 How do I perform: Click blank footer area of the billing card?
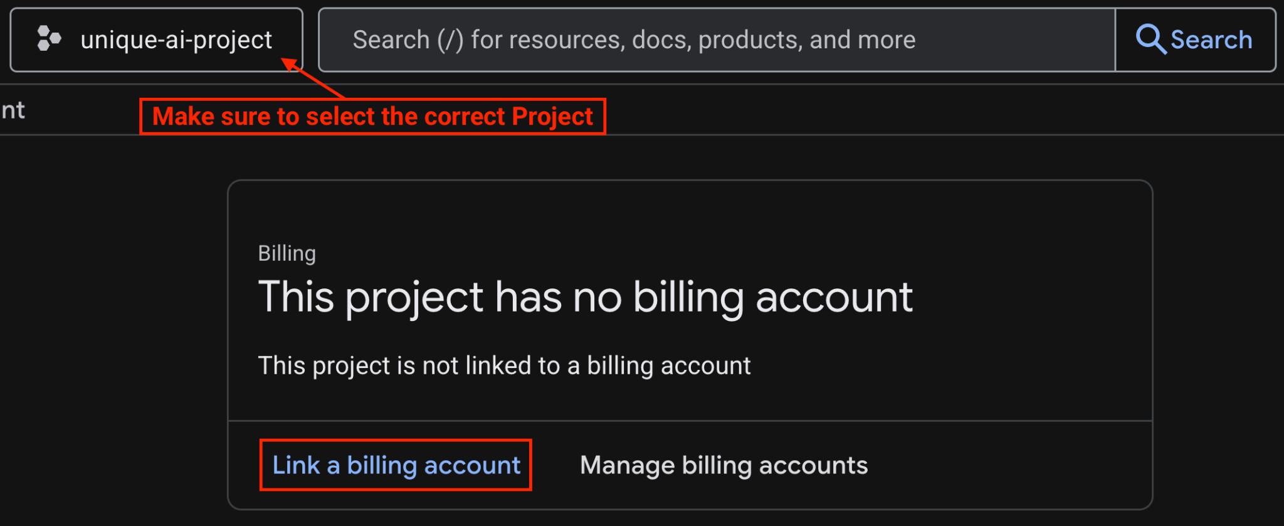tap(1003, 465)
